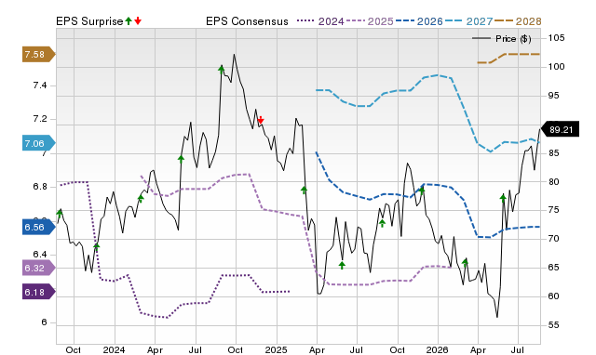Click the 105 price axis label
The width and height of the screenshot is (596, 355).
click(557, 38)
